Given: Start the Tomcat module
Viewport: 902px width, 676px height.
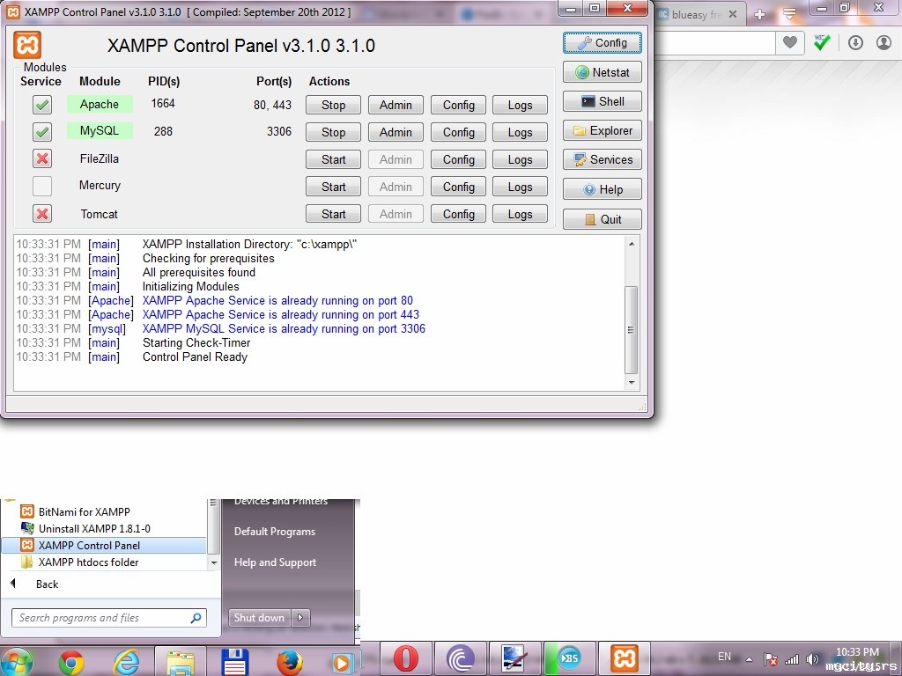Looking at the screenshot, I should click(x=333, y=214).
